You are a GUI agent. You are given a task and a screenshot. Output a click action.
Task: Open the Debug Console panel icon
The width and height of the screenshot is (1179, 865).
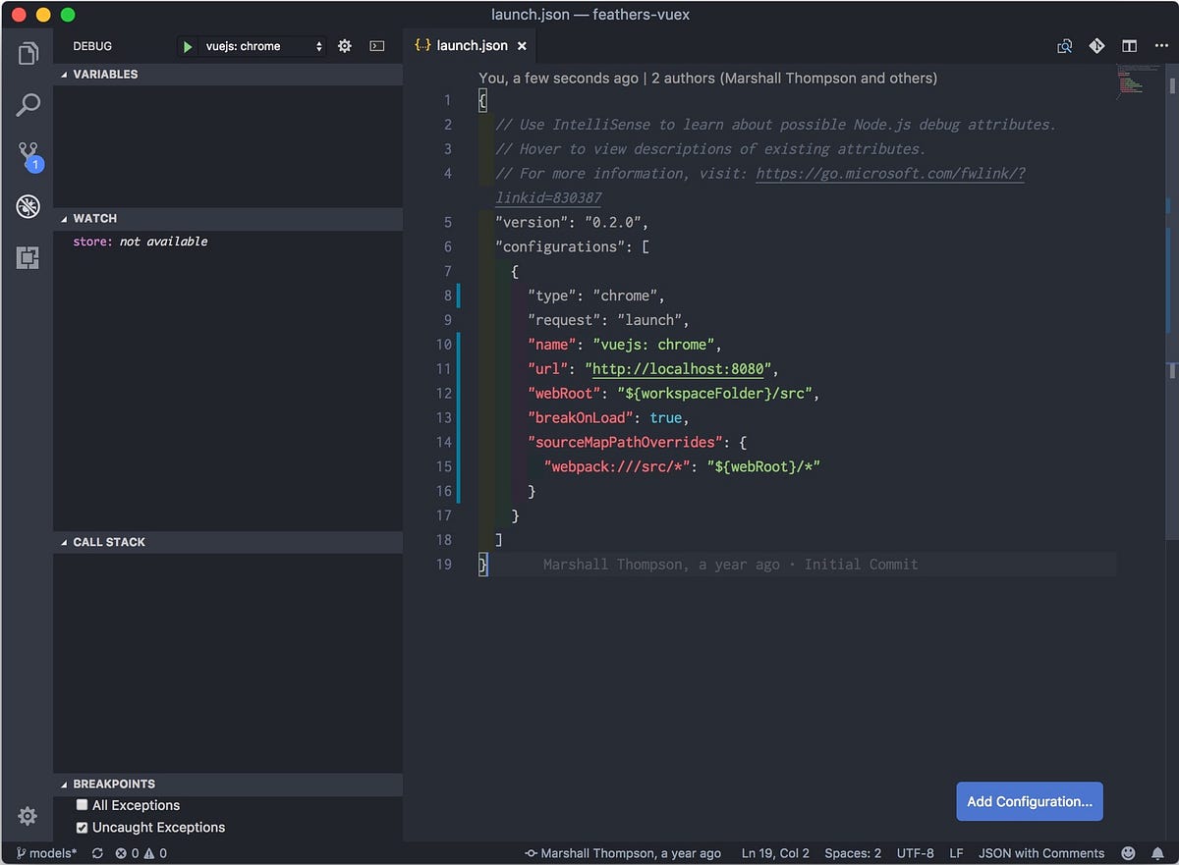click(x=377, y=45)
